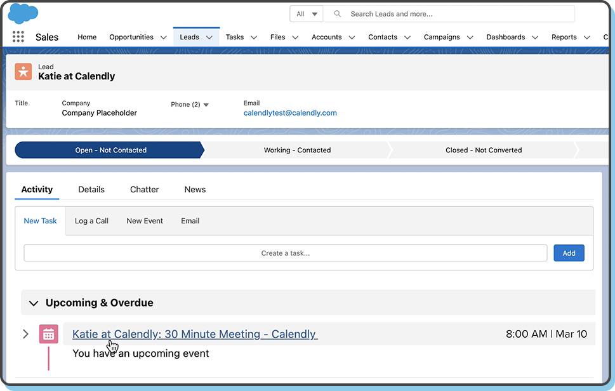Image resolution: width=615 pixels, height=391 pixels.
Task: Click the Salesforce cloud logo
Action: point(23,13)
